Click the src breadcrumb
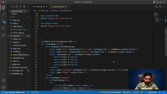This screenshot has width=167, height=94. 35,11
